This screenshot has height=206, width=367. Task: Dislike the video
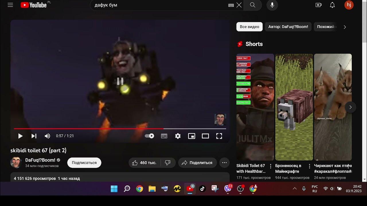tap(168, 163)
